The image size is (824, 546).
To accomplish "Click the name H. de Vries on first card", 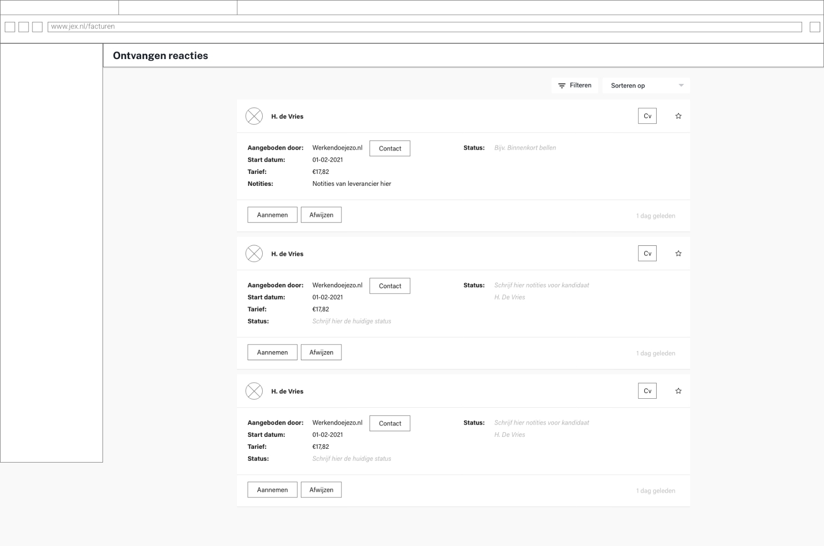I will (x=287, y=116).
